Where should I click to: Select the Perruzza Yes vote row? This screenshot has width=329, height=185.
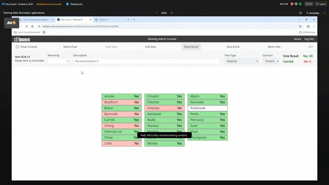click(x=208, y=120)
